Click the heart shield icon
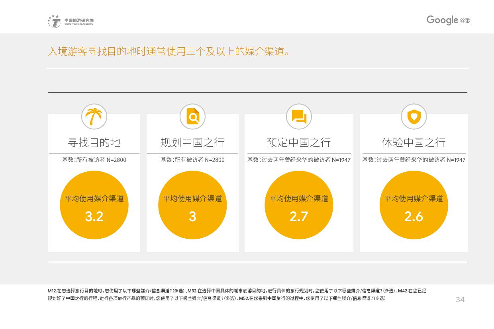The height and width of the screenshot is (329, 494). click(x=414, y=117)
